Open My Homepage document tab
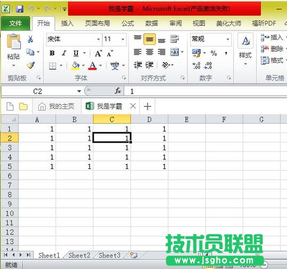This screenshot has width=287, height=269. point(57,106)
